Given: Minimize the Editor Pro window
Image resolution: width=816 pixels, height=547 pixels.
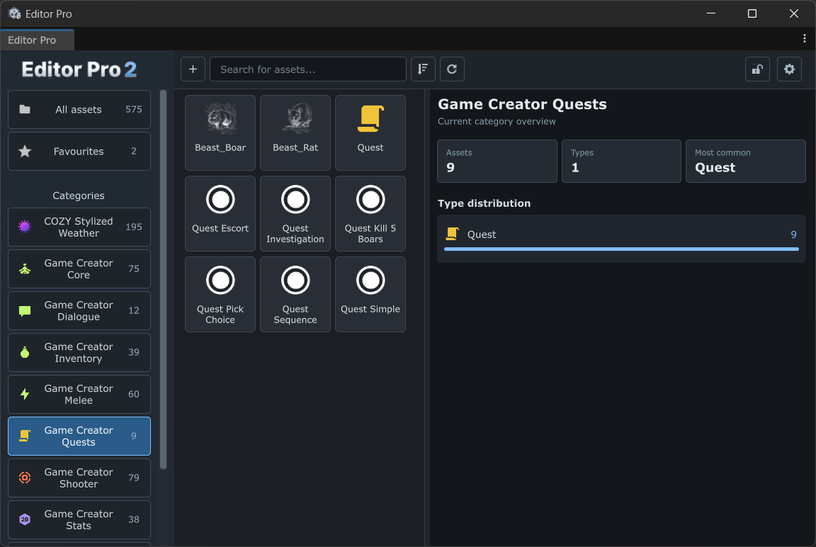Looking at the screenshot, I should click(711, 13).
